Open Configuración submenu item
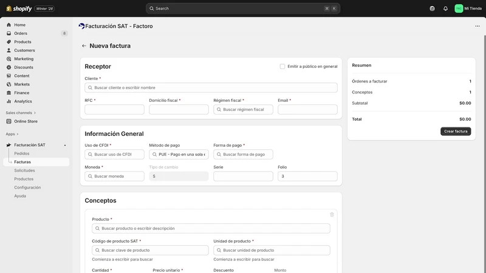The width and height of the screenshot is (486, 273). 27,187
